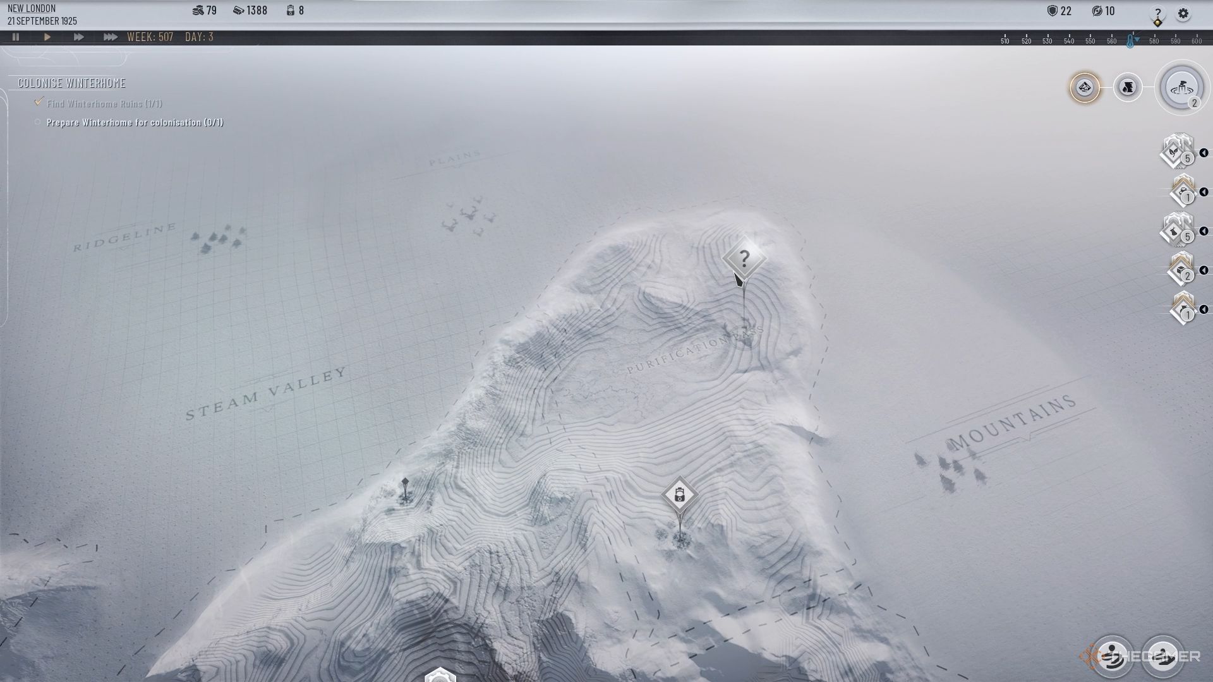Set game speed to triple fast-forward
The height and width of the screenshot is (682, 1213).
click(x=110, y=37)
